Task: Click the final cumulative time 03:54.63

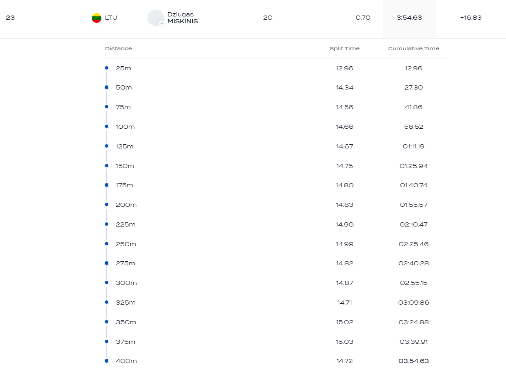Action: click(x=413, y=361)
